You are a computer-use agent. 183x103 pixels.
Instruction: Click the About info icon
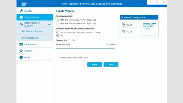[21, 57]
